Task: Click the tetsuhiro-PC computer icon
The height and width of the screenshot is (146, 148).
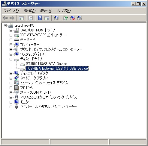Action: click(x=11, y=25)
